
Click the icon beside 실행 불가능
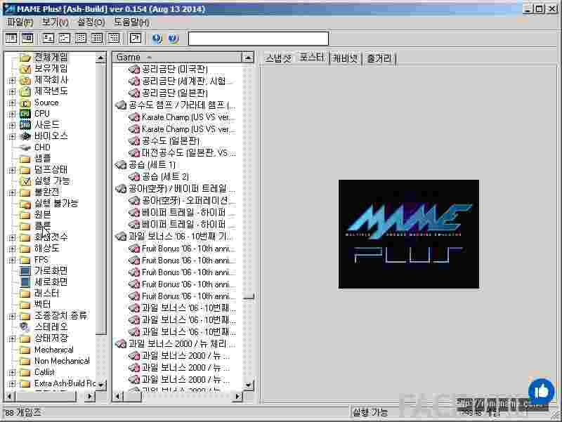tap(25, 204)
